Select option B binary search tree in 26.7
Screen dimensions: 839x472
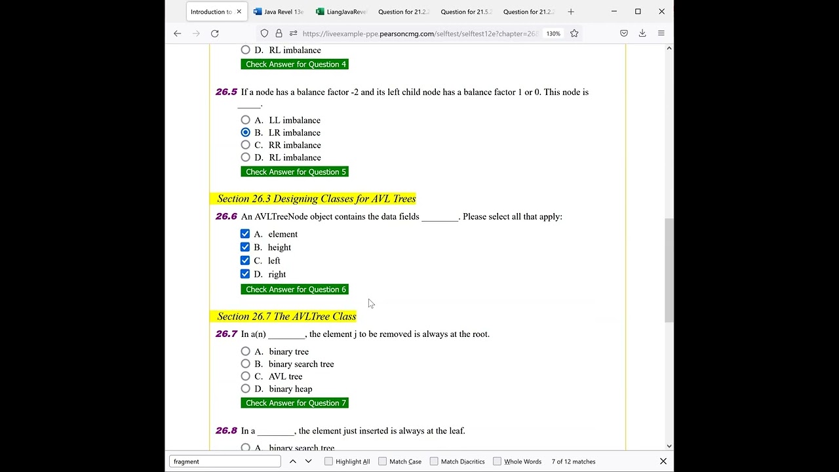click(x=245, y=364)
